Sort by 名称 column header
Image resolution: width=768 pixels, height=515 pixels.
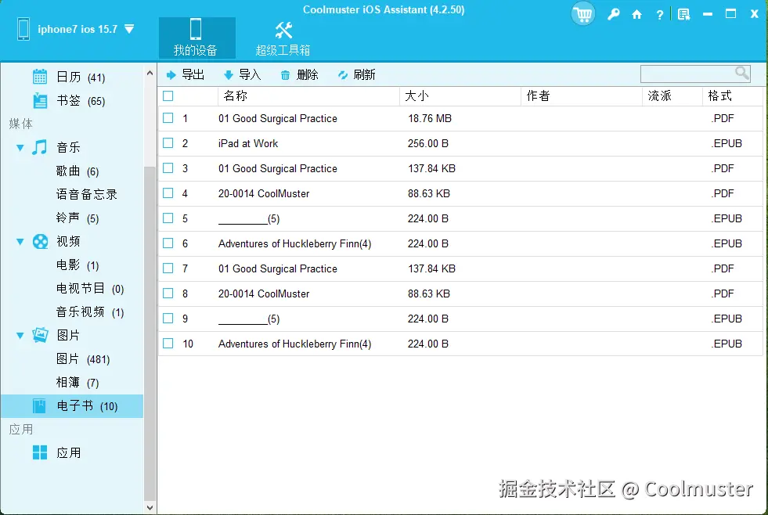[308, 96]
